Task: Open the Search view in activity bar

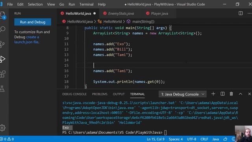Action: (3, 29)
